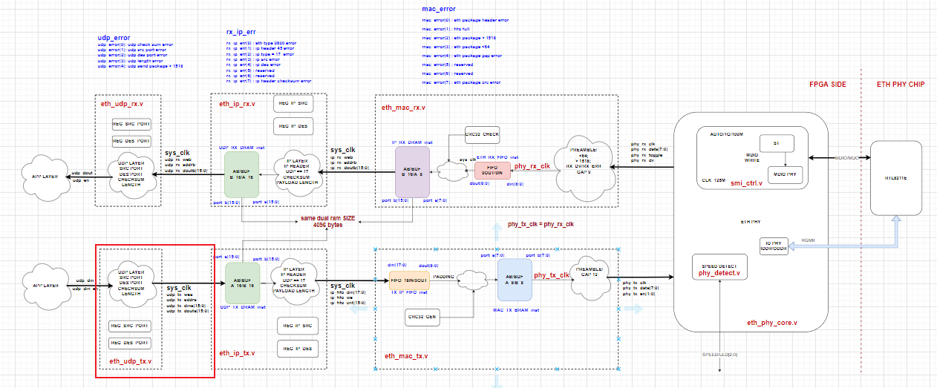This screenshot has height=388, width=937.
Task: Select the ST box inside smi_ctrl.v
Action: pos(777,144)
